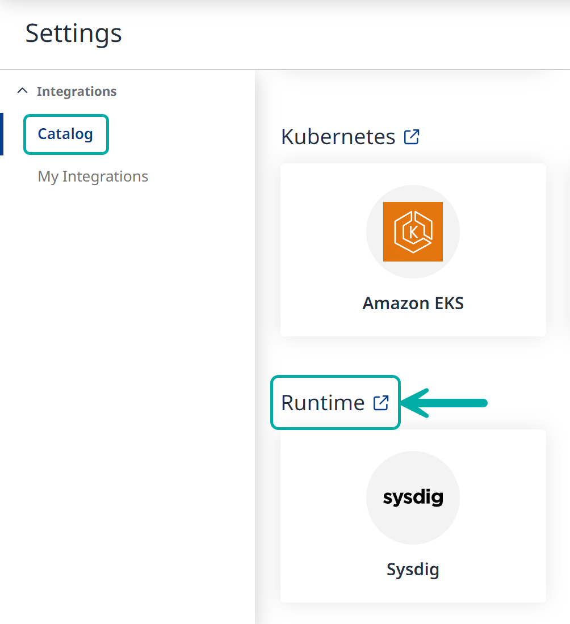Click the Sysdig name label
This screenshot has height=624, width=570.
click(x=413, y=570)
